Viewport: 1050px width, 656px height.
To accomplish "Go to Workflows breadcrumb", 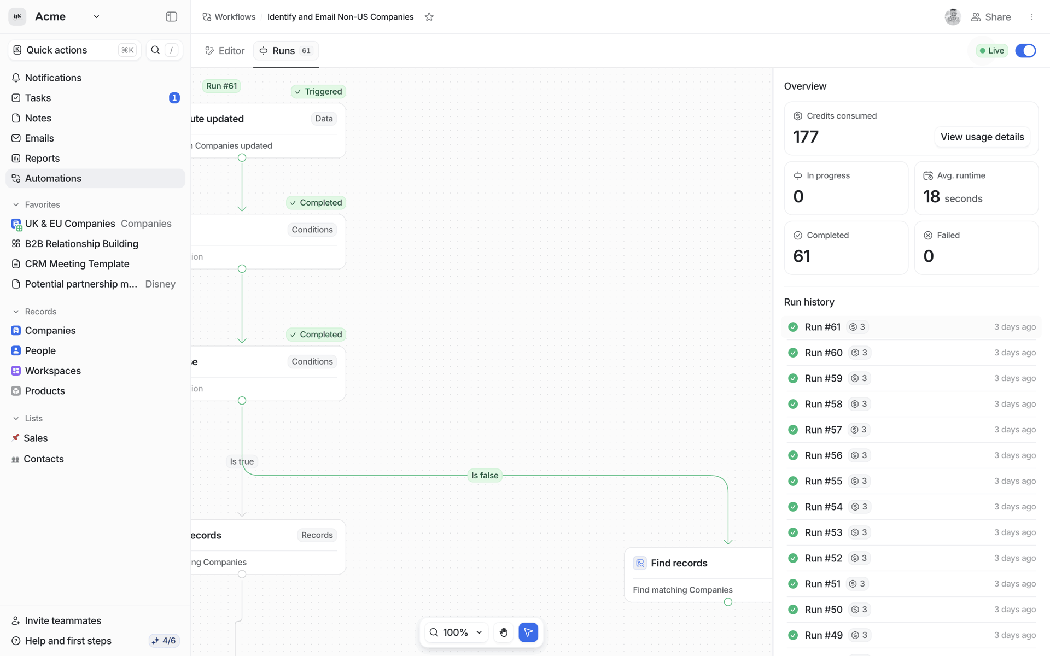I will tap(229, 17).
